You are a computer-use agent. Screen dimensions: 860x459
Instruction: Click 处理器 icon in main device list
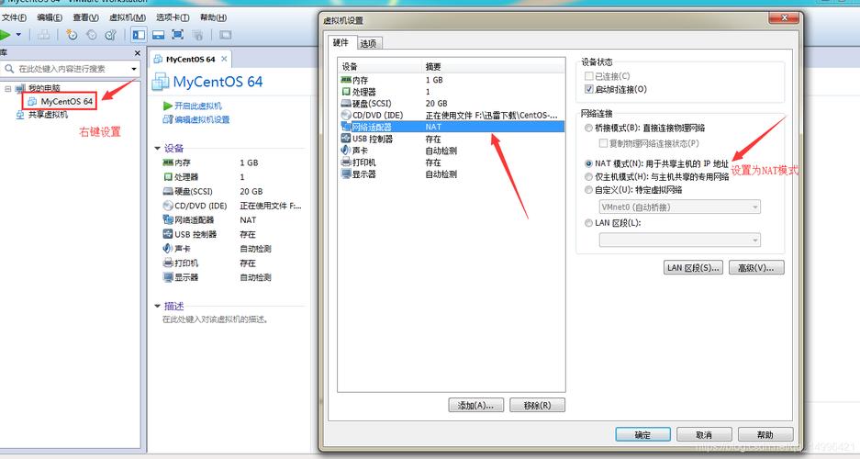168,176
